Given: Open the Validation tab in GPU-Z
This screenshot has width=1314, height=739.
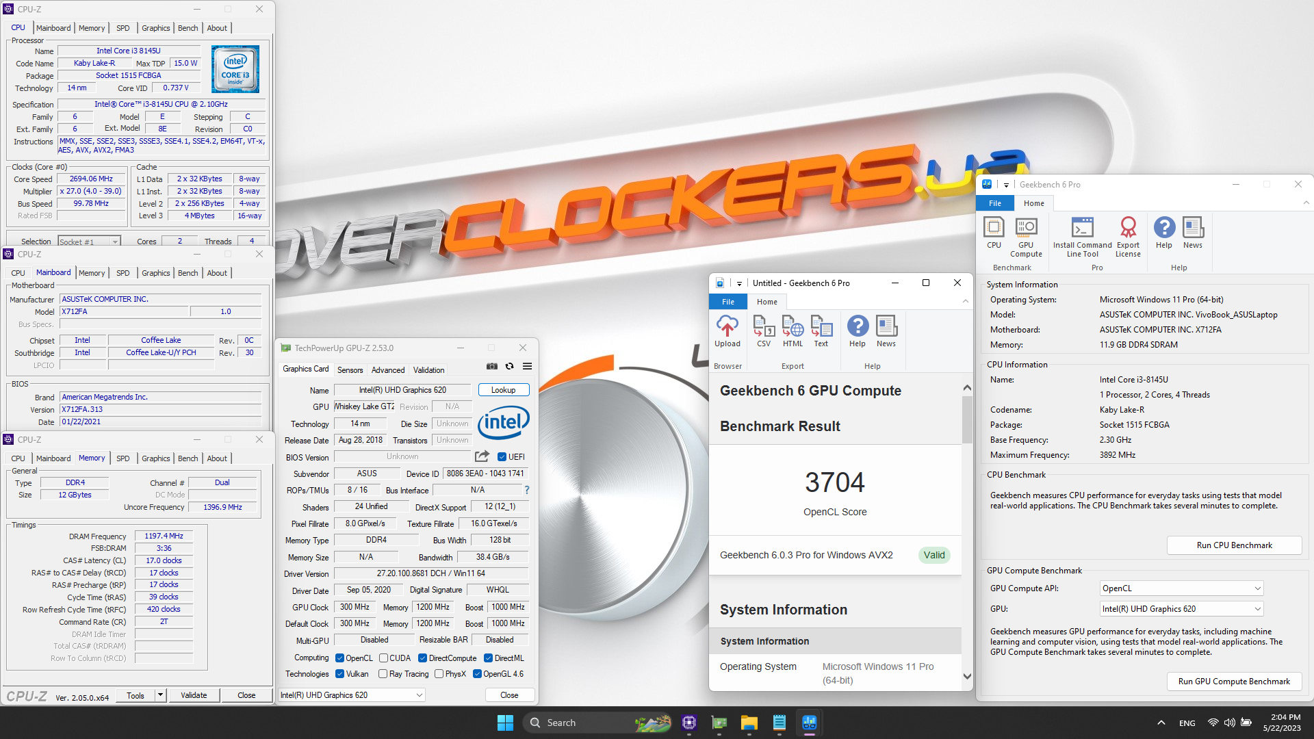Looking at the screenshot, I should (428, 370).
